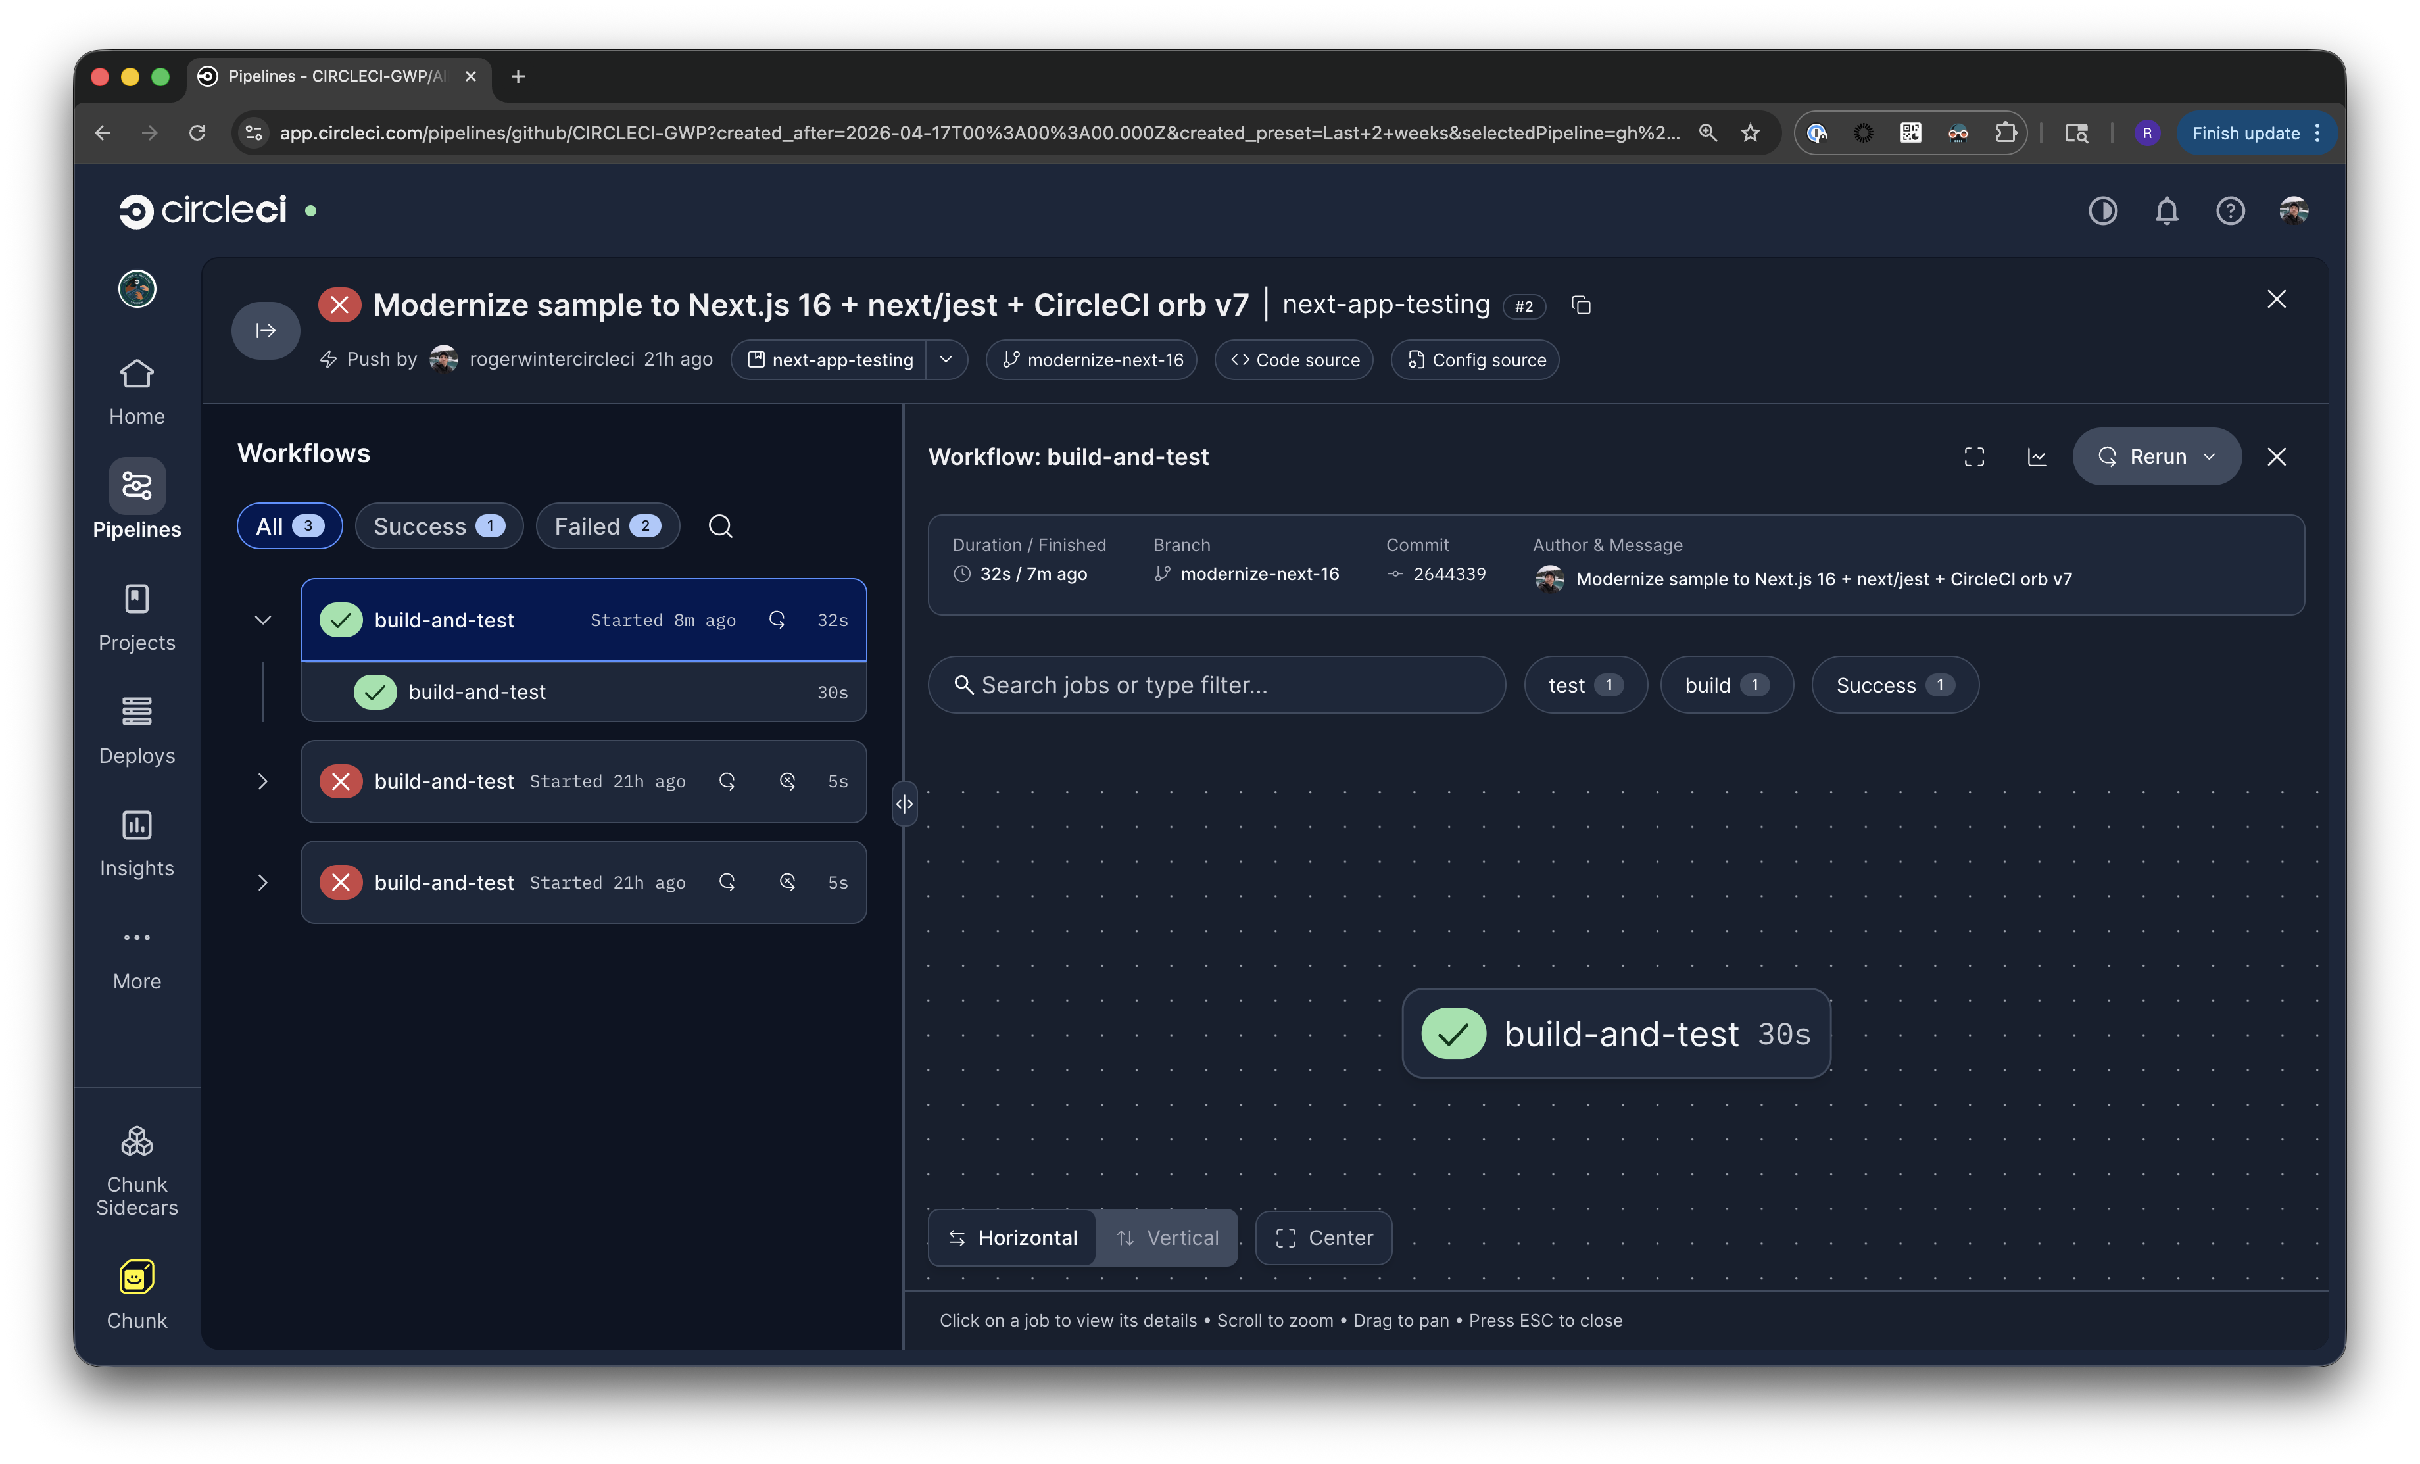Screen dimensions: 2420x1464
Task: Click the modernize-next-16 branch chip
Action: [1091, 360]
